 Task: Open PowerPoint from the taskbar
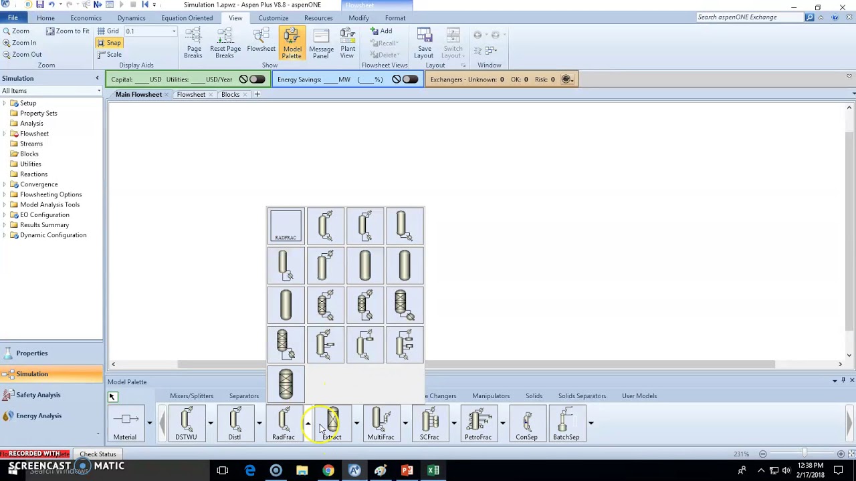(x=407, y=470)
